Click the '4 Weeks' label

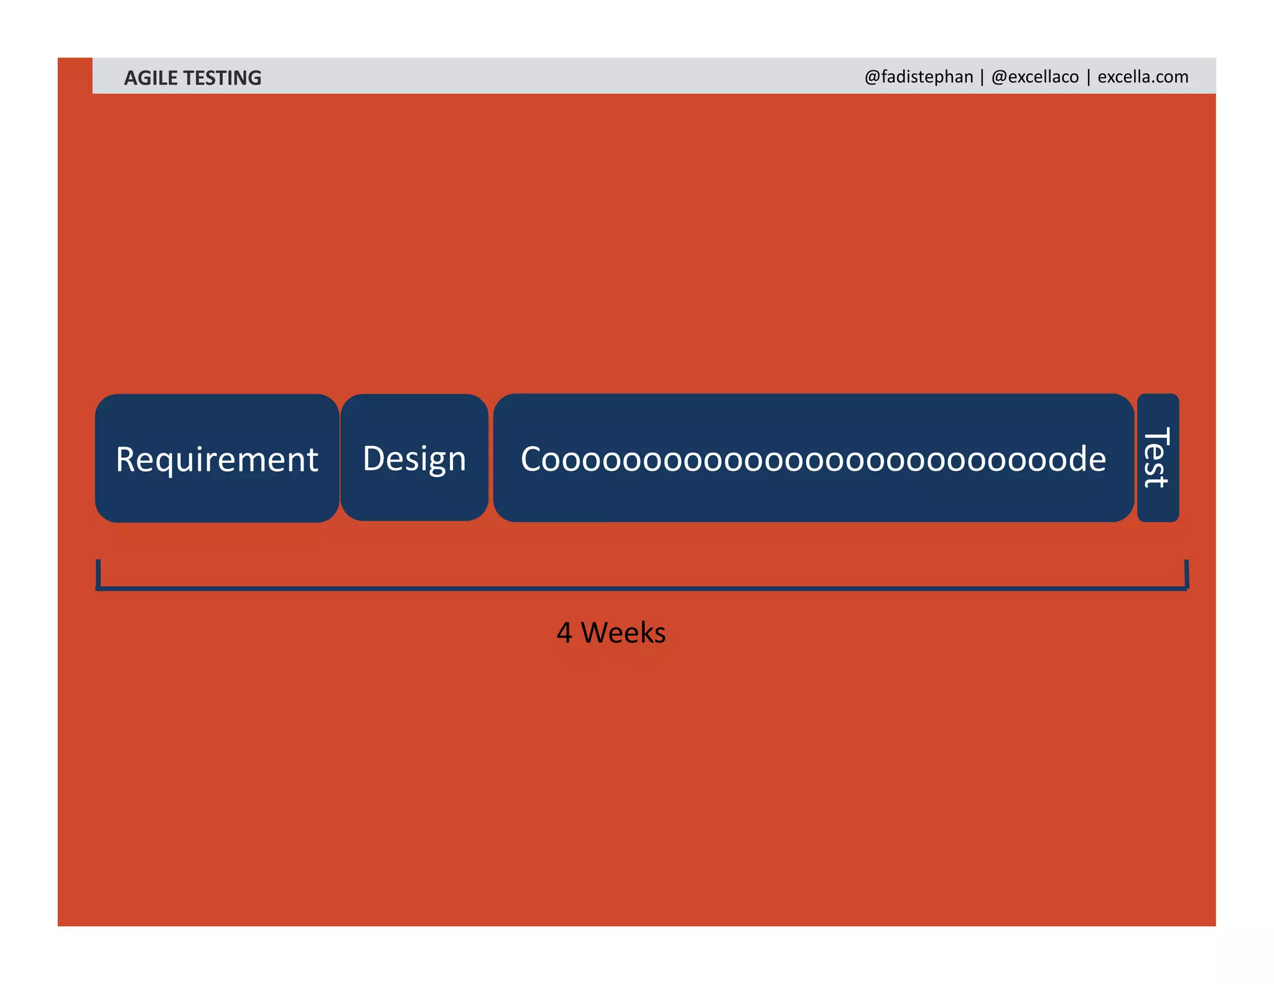611,633
